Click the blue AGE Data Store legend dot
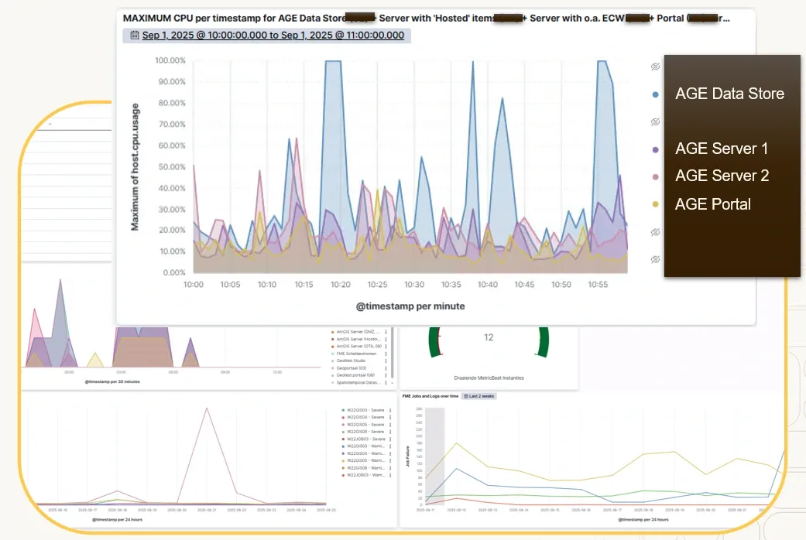The image size is (806, 540). click(x=656, y=94)
